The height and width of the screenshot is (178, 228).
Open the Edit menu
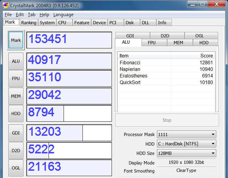[x=20, y=15]
